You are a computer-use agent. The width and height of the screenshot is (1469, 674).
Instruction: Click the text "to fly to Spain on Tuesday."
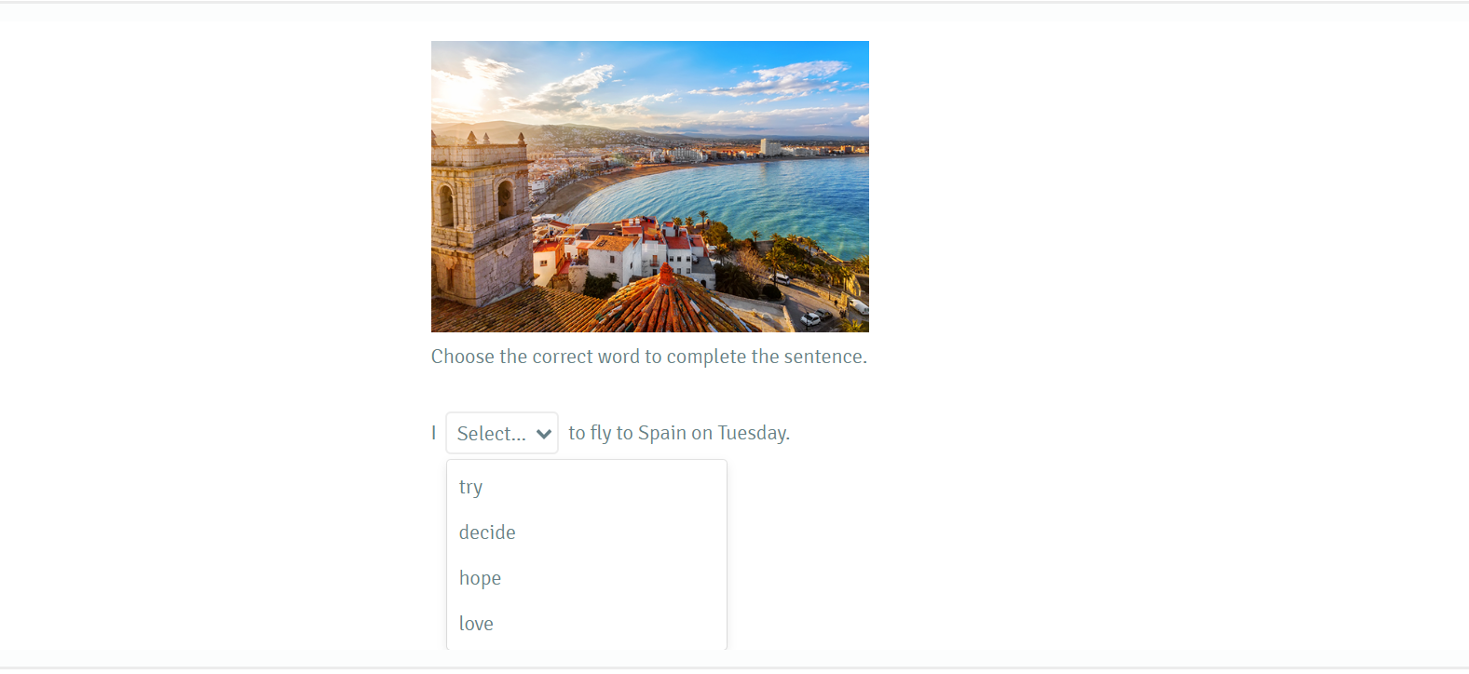(679, 433)
